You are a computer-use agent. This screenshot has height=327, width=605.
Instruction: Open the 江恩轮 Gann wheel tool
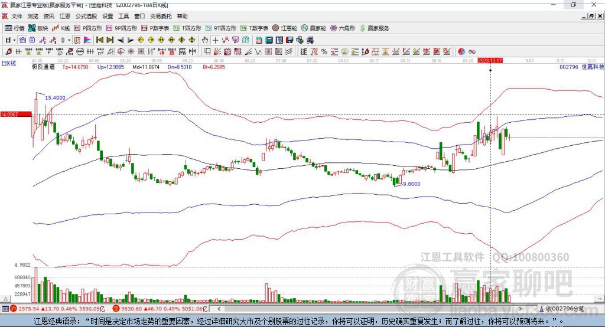pos(285,28)
